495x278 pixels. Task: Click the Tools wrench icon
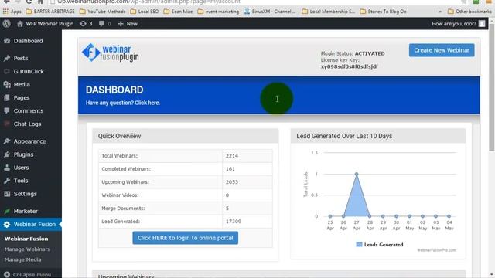(7, 181)
